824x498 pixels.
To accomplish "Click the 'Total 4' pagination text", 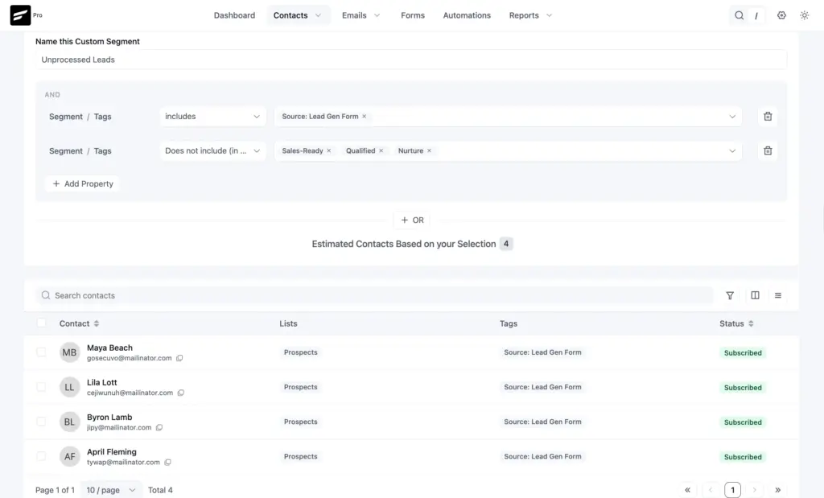I will (x=160, y=490).
